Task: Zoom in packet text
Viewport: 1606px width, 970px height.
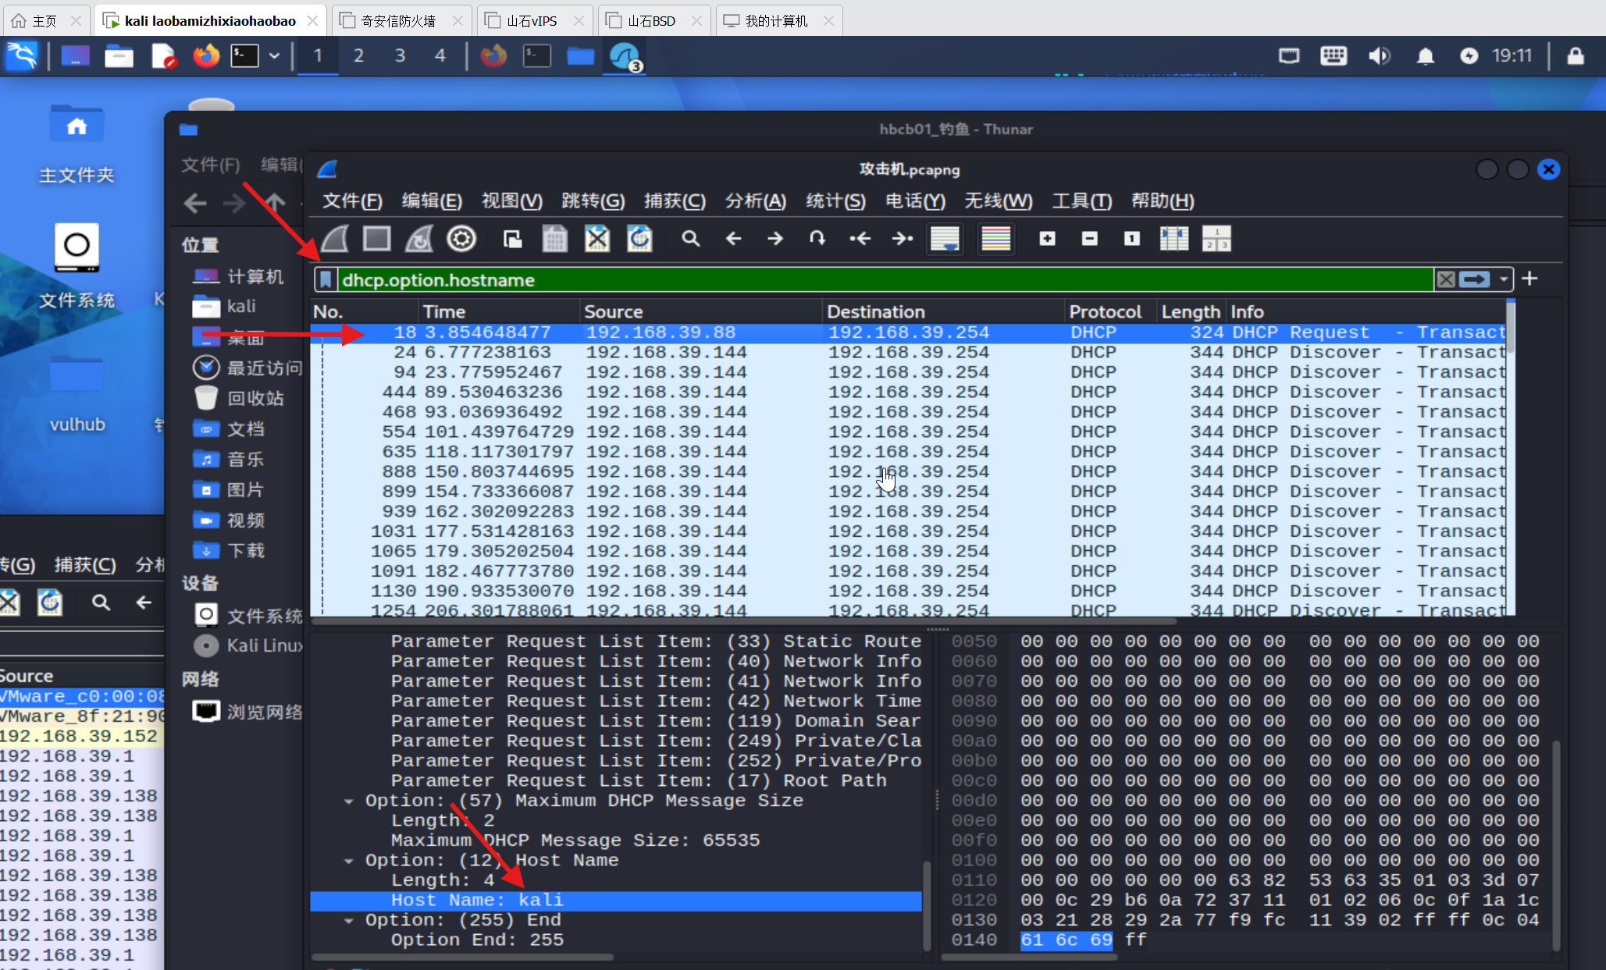Action: click(x=1047, y=239)
